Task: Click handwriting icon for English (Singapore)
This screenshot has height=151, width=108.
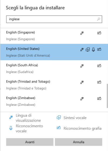Action: pos(99,33)
